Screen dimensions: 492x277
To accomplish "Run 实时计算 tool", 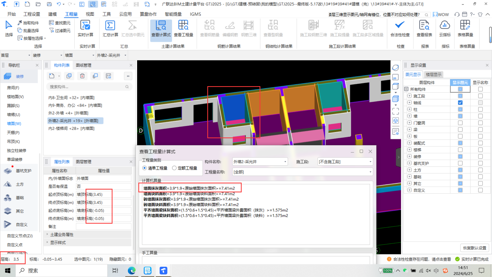I will 85,29.
